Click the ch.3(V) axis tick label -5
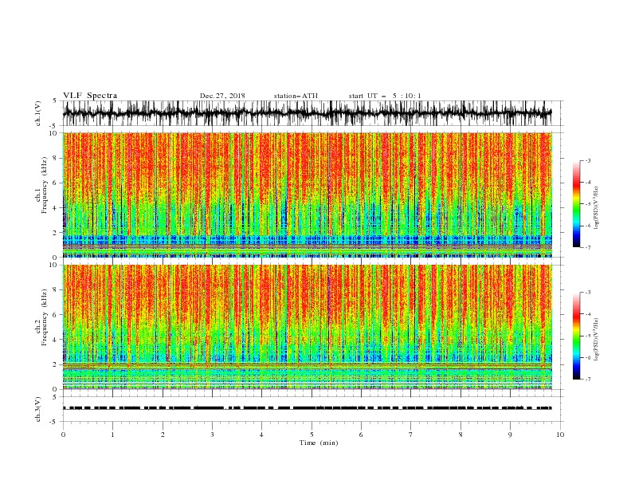This screenshot has height=488, width=631. pos(54,422)
